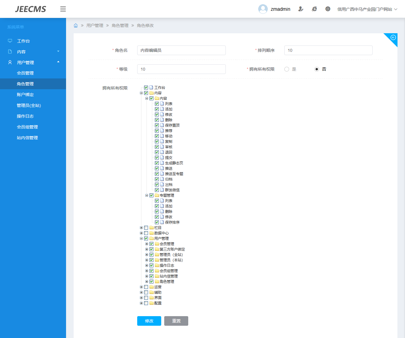Uncheck the 工作台 permission checkbox
This screenshot has width=405, height=338.
pyautogui.click(x=146, y=87)
